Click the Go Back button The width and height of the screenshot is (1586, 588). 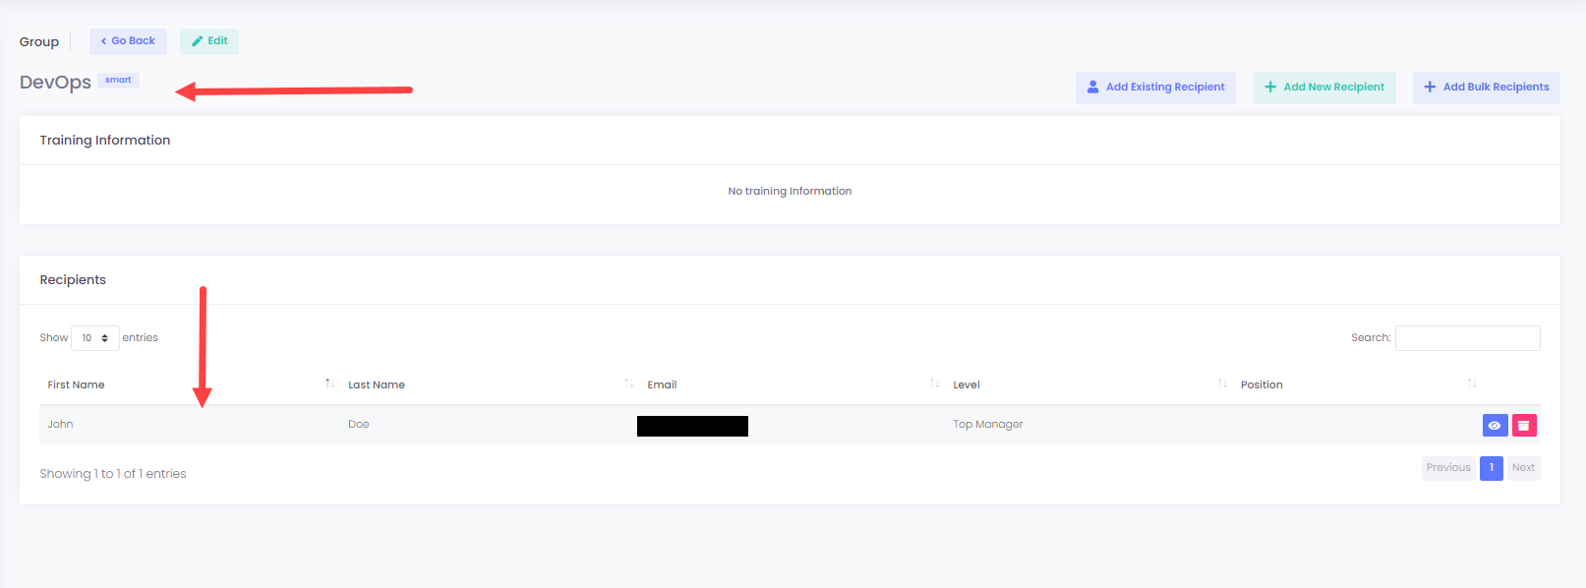128,41
